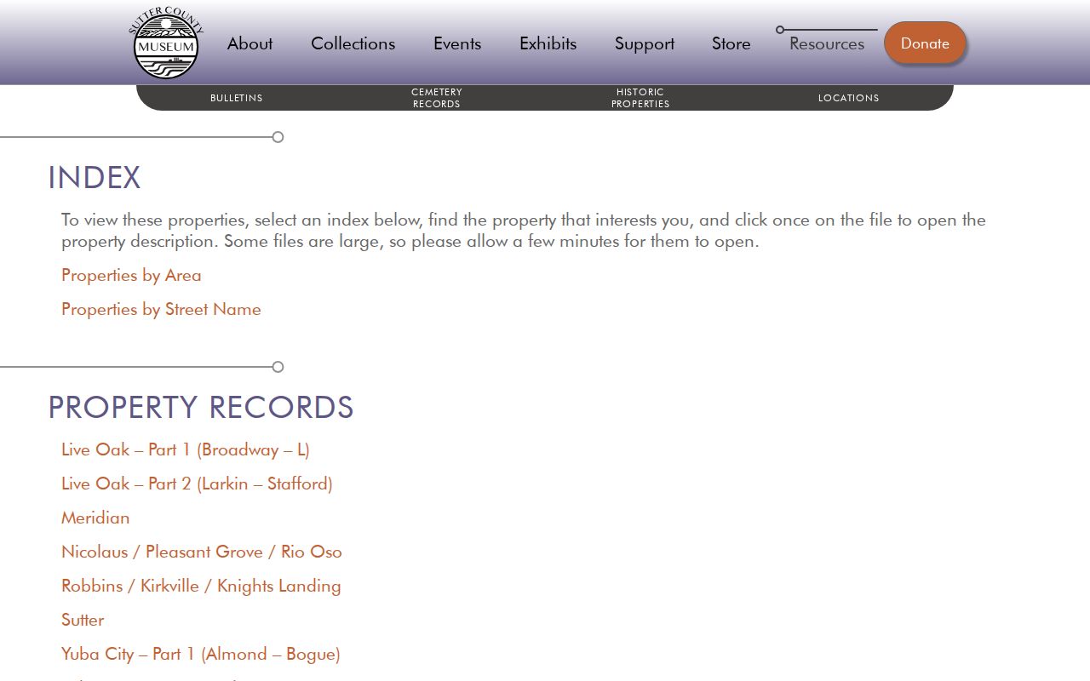The height and width of the screenshot is (681, 1090).
Task: Open the Properties by Street Name index
Action: coord(161,309)
